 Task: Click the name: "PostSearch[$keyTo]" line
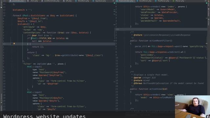48,98
